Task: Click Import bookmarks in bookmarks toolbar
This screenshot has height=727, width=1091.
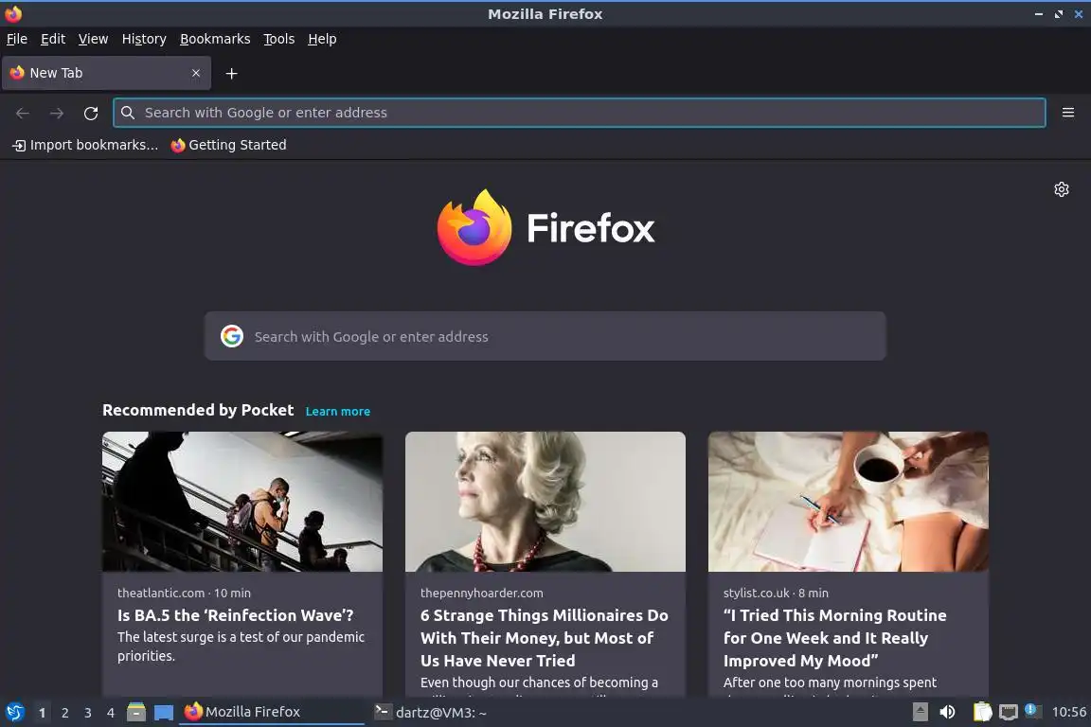Action: [85, 145]
